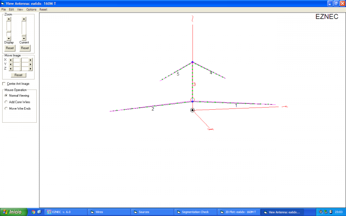Enable the Center Ant Image checkbox
The image size is (346, 216).
pyautogui.click(x=4, y=83)
